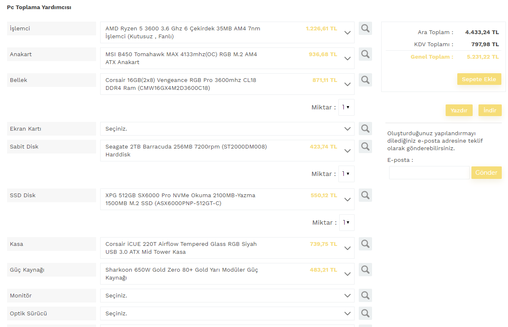Viewport: 508px width, 327px height.
Task: Click the İndir button
Action: [x=490, y=110]
